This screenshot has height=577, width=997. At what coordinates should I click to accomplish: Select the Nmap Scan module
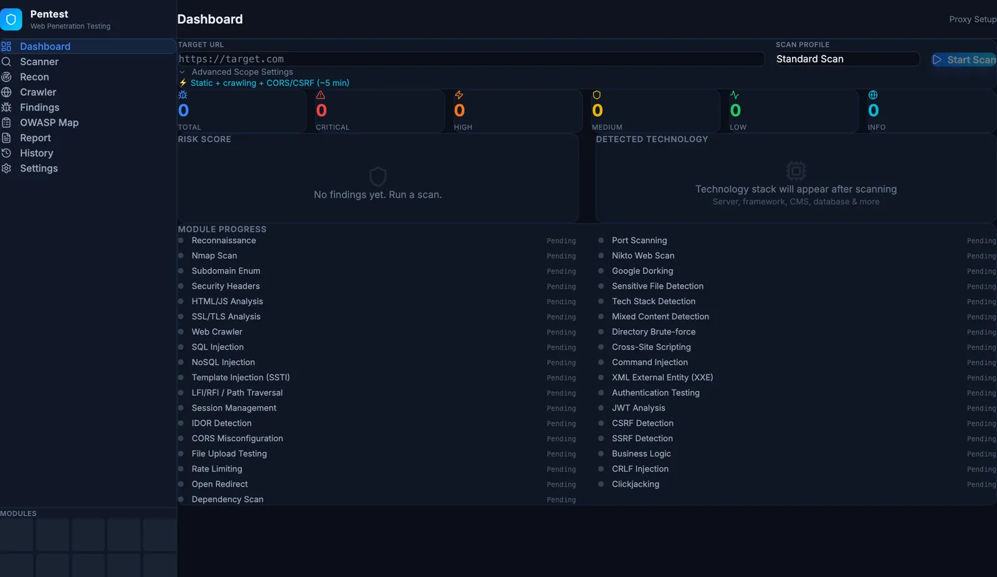point(377,255)
